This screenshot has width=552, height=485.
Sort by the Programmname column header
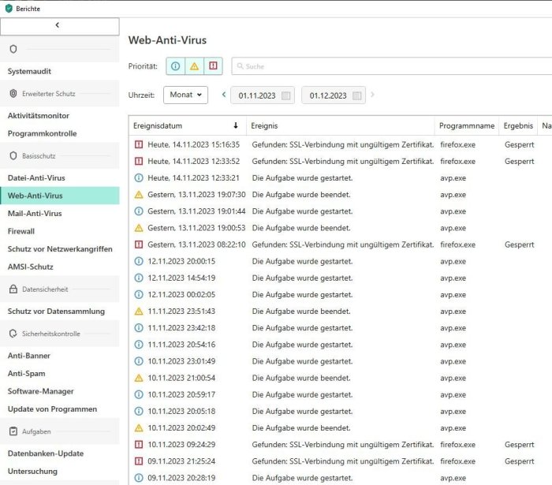(466, 126)
